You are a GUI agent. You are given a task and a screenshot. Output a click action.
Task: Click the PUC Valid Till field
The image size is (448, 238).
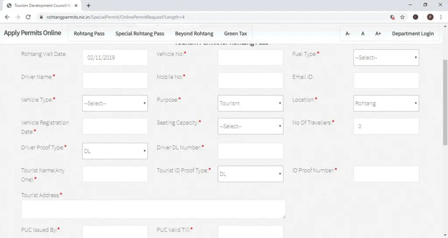tap(250, 232)
